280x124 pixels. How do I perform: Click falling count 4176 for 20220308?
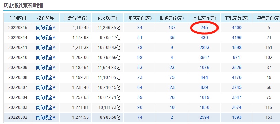click(x=237, y=77)
